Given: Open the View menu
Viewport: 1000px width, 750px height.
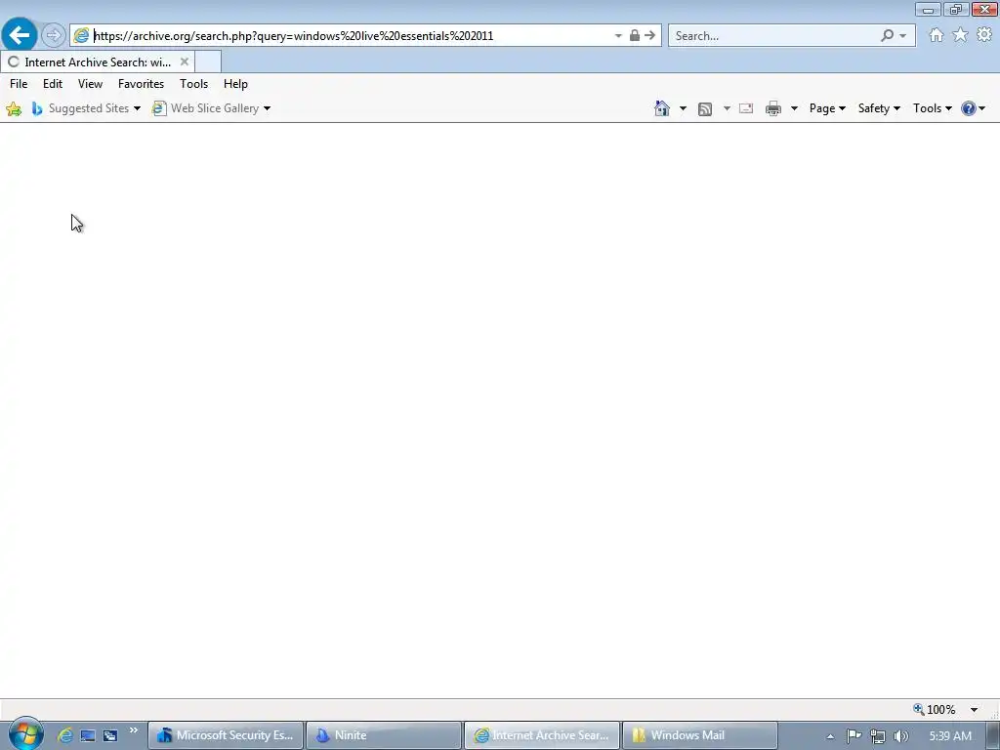Looking at the screenshot, I should point(90,84).
